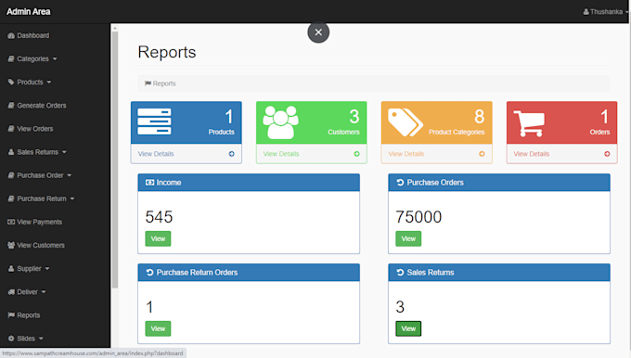Click the scrollbar up arrow beside sidebar

pyautogui.click(x=115, y=28)
